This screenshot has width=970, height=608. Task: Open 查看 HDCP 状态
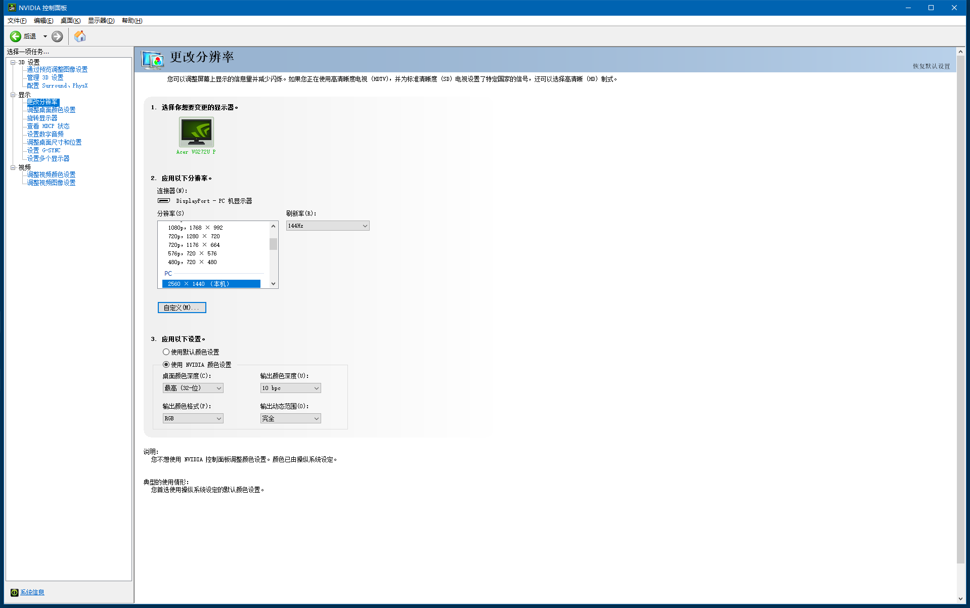click(x=48, y=126)
